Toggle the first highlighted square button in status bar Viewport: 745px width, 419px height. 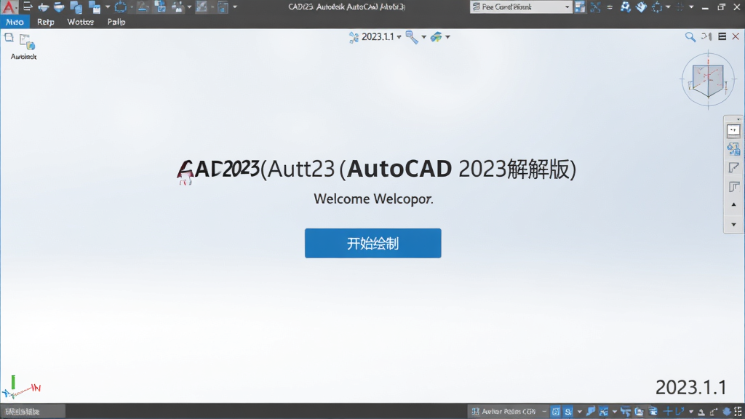coord(555,412)
